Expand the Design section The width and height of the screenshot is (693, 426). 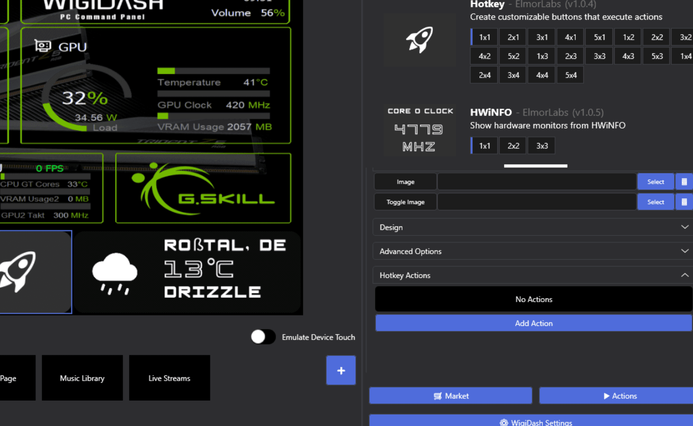click(x=533, y=227)
